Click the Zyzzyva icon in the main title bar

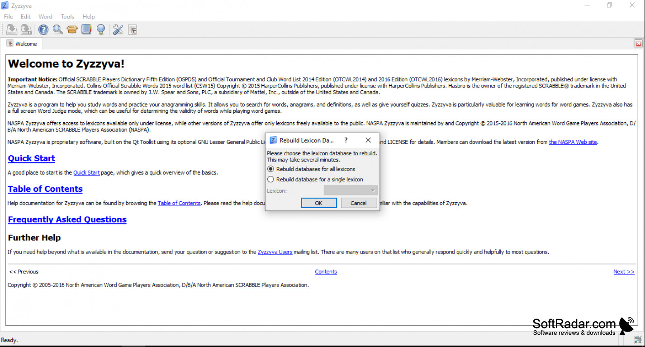click(5, 5)
